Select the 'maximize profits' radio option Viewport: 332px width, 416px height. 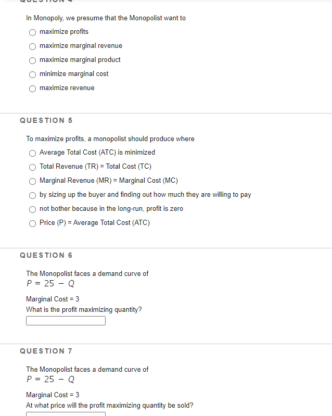32,32
